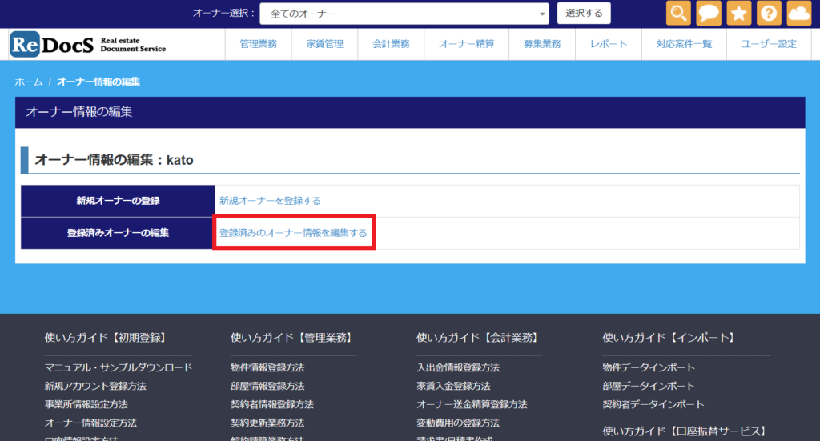Click the cloud icon in header
The height and width of the screenshot is (441, 820).
click(799, 13)
